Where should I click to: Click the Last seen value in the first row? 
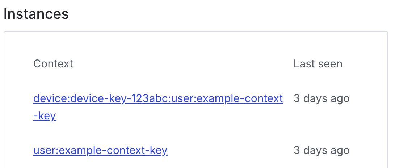coord(321,98)
